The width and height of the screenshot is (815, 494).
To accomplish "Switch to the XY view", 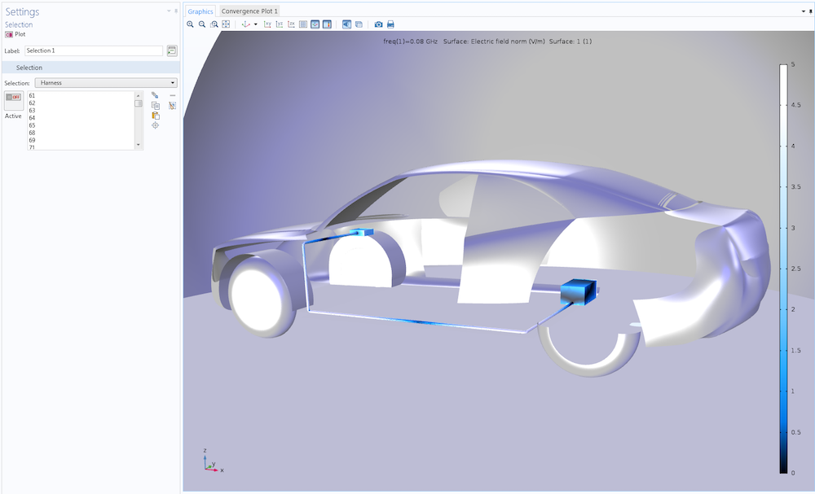I will [267, 24].
